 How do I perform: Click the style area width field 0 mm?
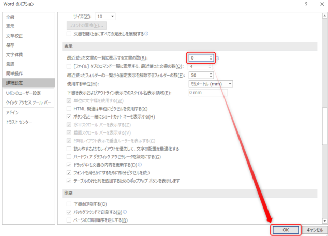[208, 93]
